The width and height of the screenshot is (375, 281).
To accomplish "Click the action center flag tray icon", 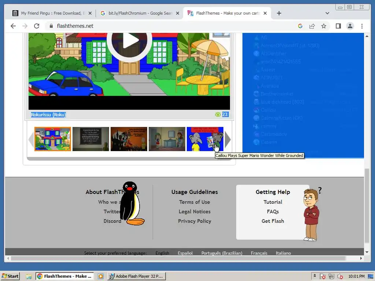I will click(322, 277).
